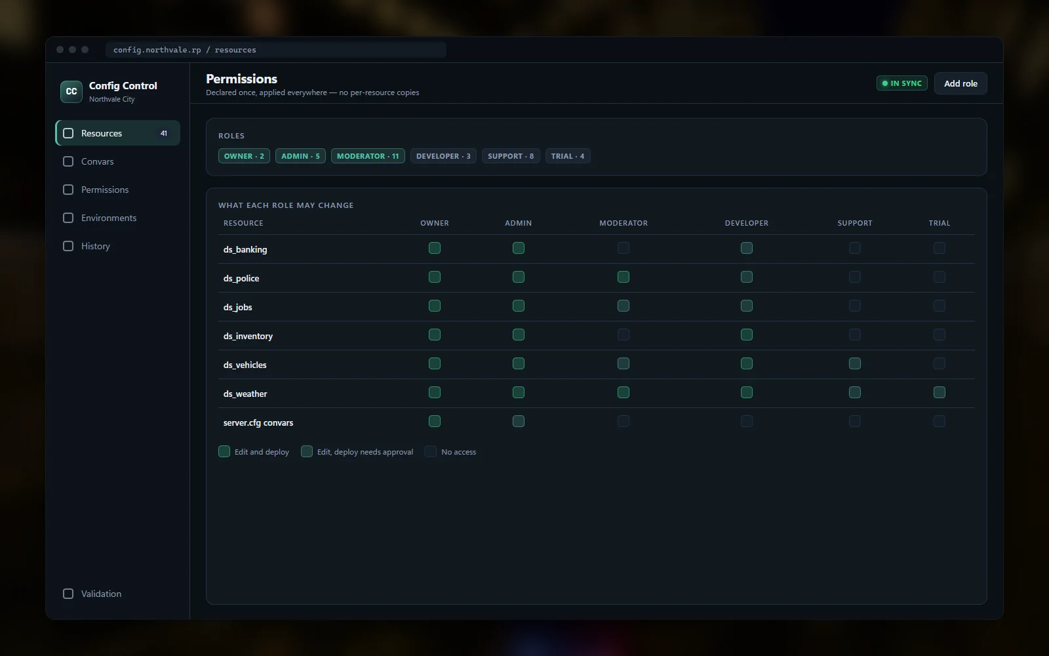This screenshot has width=1049, height=656.
Task: Go to Permissions in the sidebar
Action: 118,190
